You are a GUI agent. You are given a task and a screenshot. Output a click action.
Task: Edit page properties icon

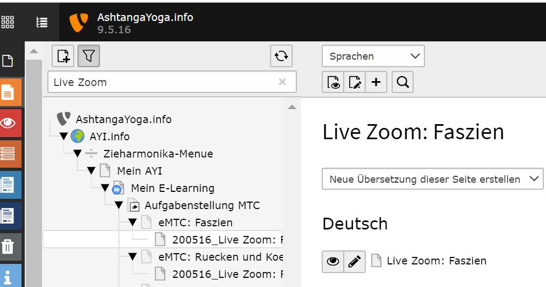point(354,82)
